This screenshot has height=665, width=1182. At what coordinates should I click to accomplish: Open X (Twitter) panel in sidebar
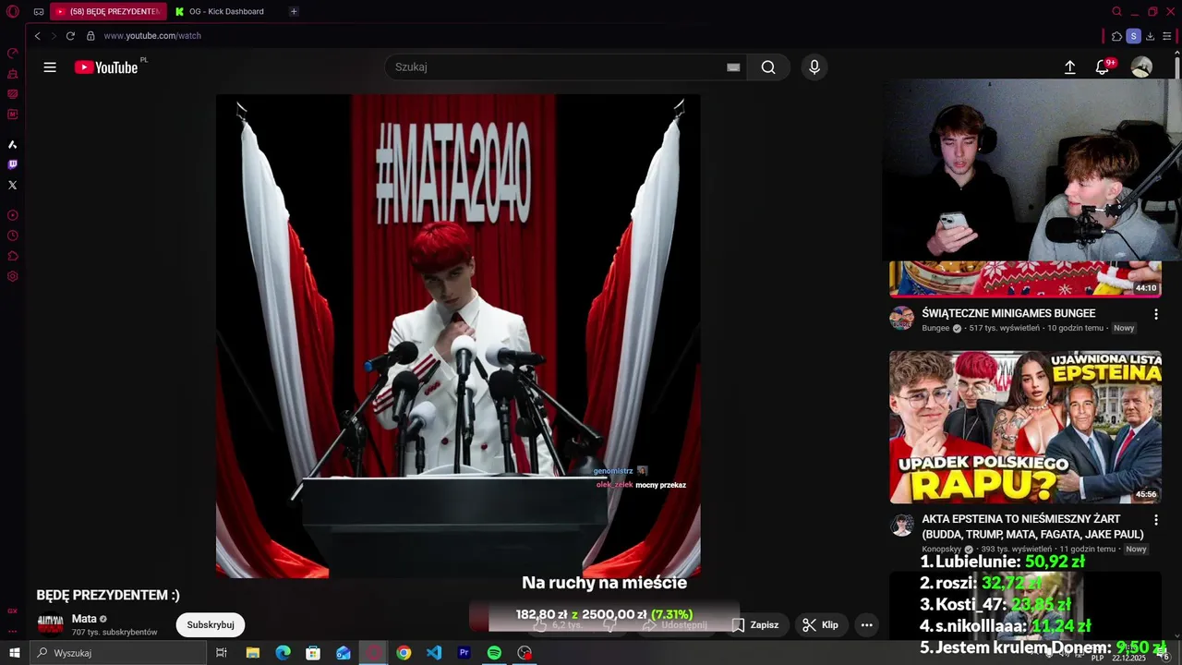(13, 185)
